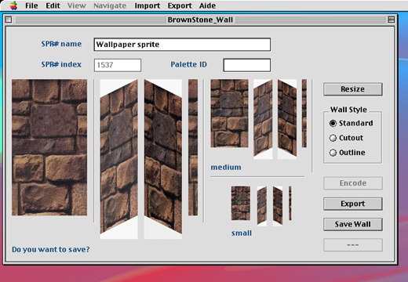
Task: Open the File menu
Action: coord(31,5)
